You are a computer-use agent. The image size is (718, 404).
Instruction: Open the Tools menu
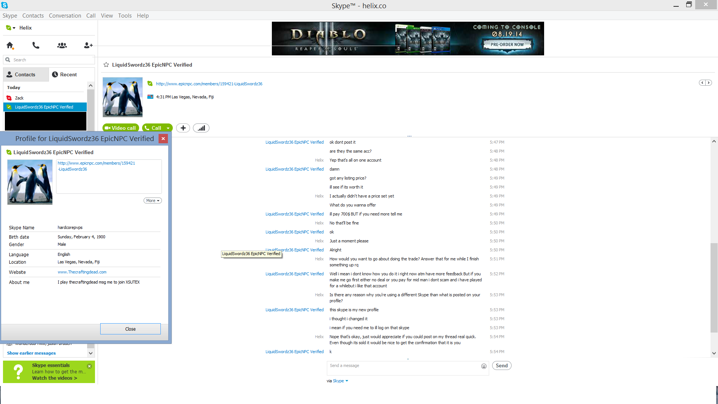(x=125, y=15)
